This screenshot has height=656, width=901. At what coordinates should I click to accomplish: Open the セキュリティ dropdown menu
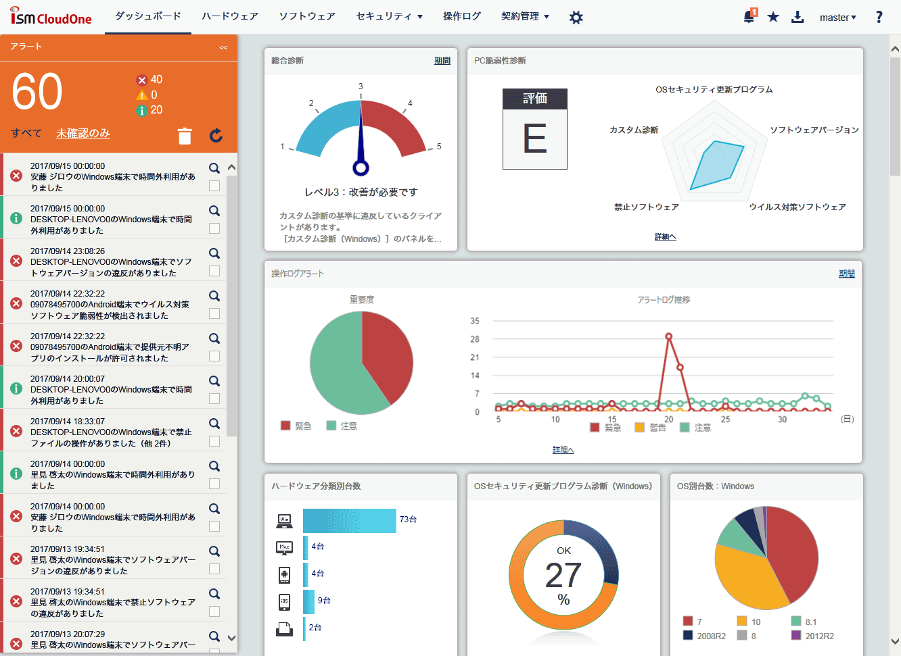click(389, 16)
